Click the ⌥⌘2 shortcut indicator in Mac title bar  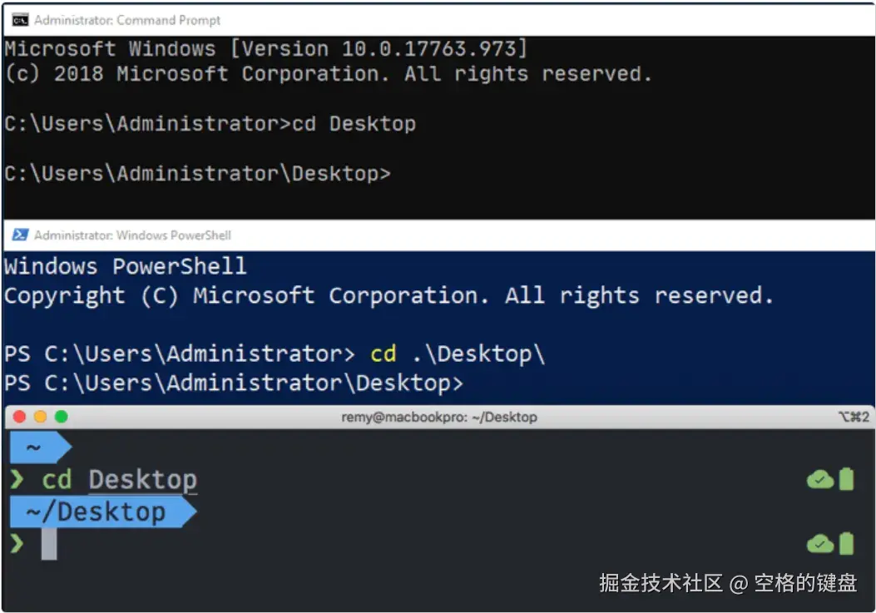pos(854,417)
